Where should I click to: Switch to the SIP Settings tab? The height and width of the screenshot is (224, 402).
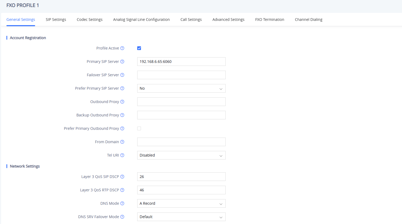pyautogui.click(x=56, y=20)
